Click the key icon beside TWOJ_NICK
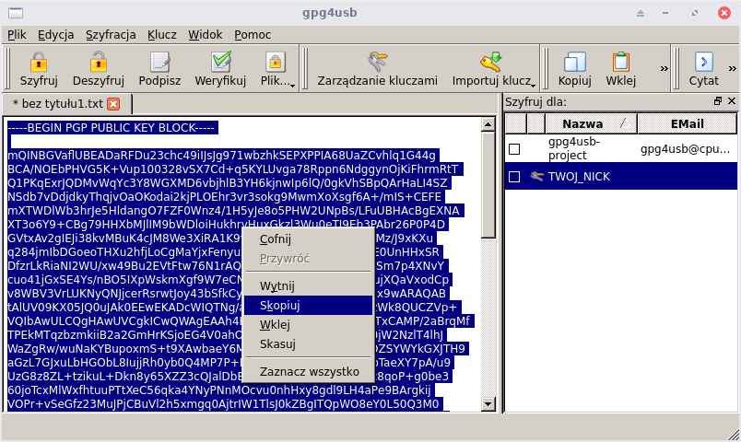 coord(536,177)
